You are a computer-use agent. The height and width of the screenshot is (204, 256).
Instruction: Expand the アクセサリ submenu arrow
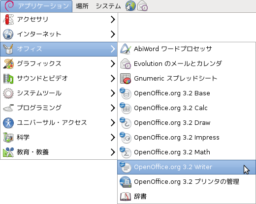click(113, 19)
